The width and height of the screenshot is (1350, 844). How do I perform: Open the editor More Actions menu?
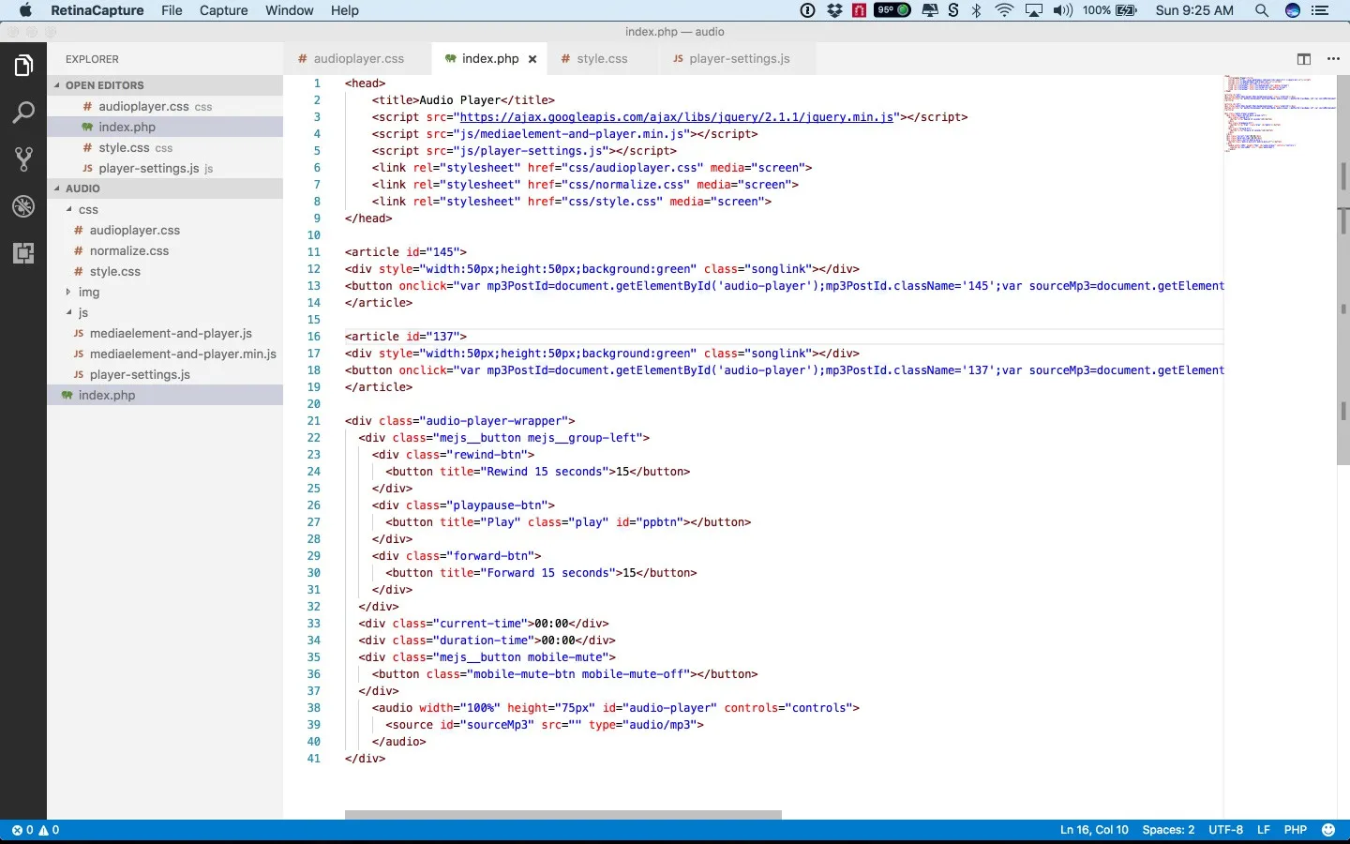[x=1333, y=59]
